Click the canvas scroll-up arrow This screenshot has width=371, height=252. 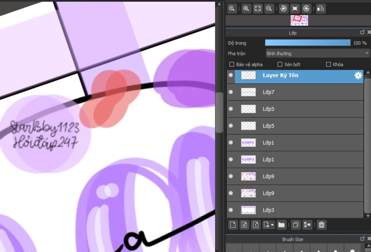click(219, 4)
